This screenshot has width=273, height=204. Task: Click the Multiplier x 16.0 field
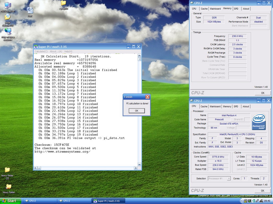[x=218, y=161]
